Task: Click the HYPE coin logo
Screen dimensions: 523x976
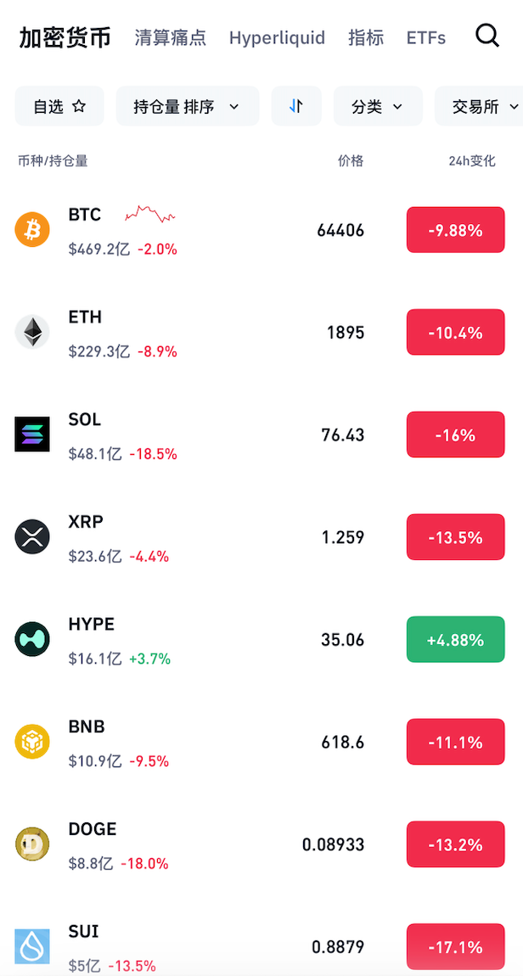Action: coord(32,639)
